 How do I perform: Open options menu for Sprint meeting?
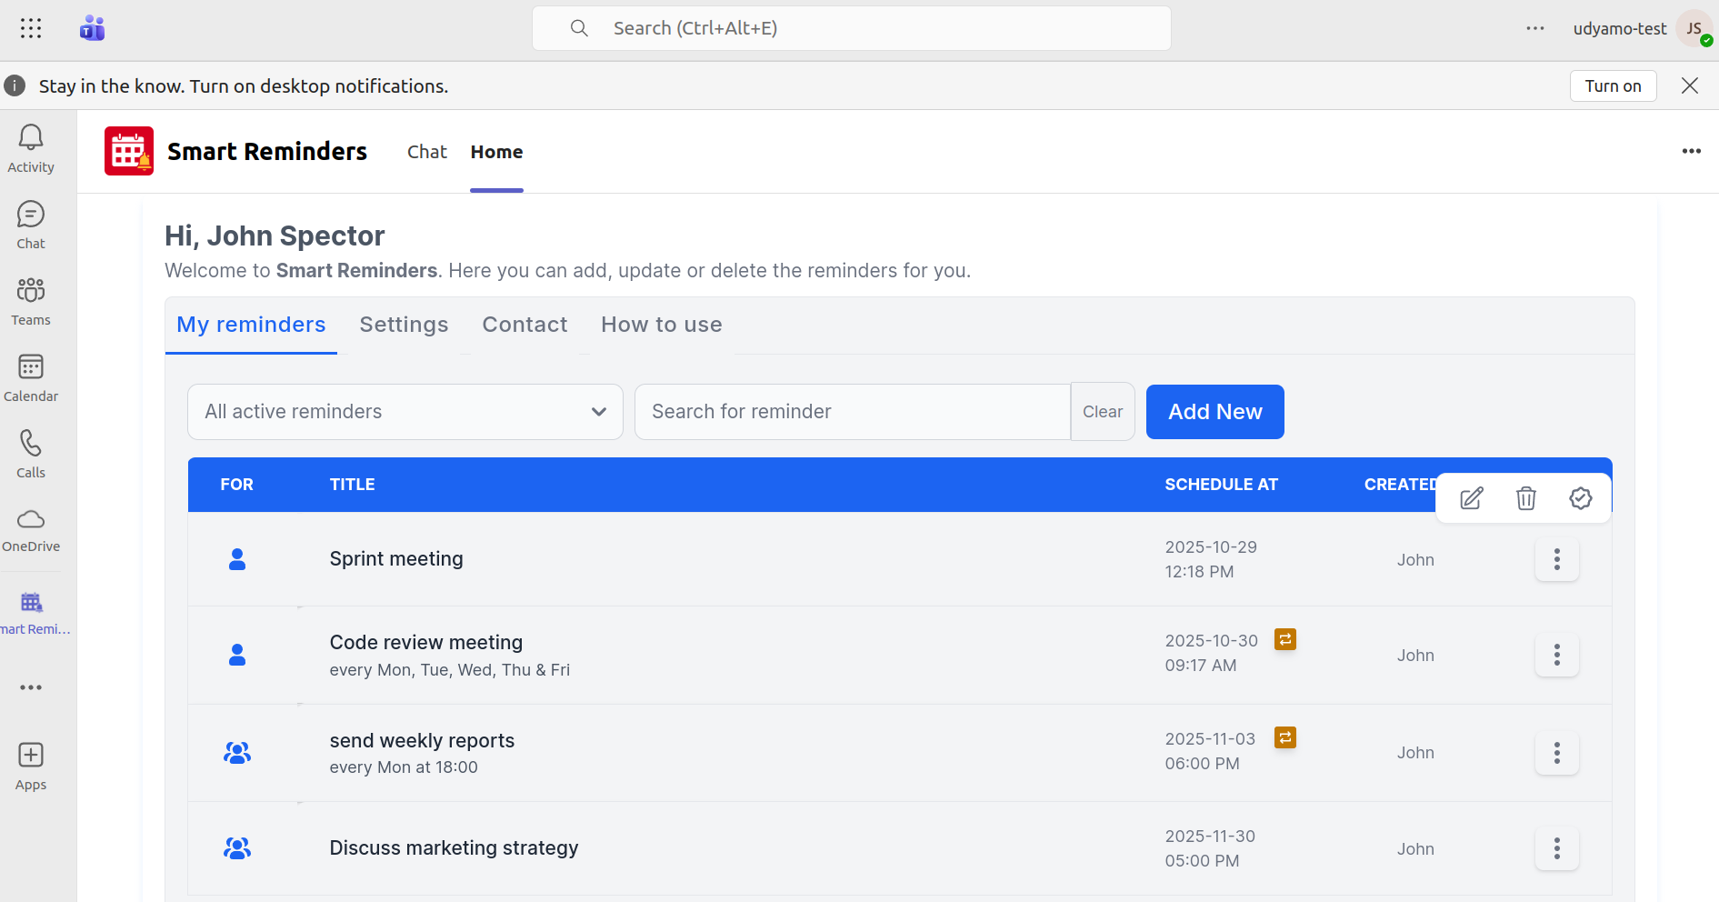coord(1556,559)
